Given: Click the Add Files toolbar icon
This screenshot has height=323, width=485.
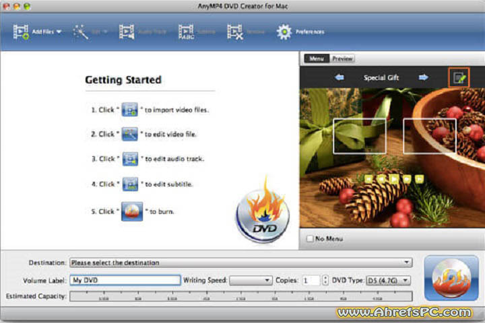Looking at the screenshot, I should point(21,32).
